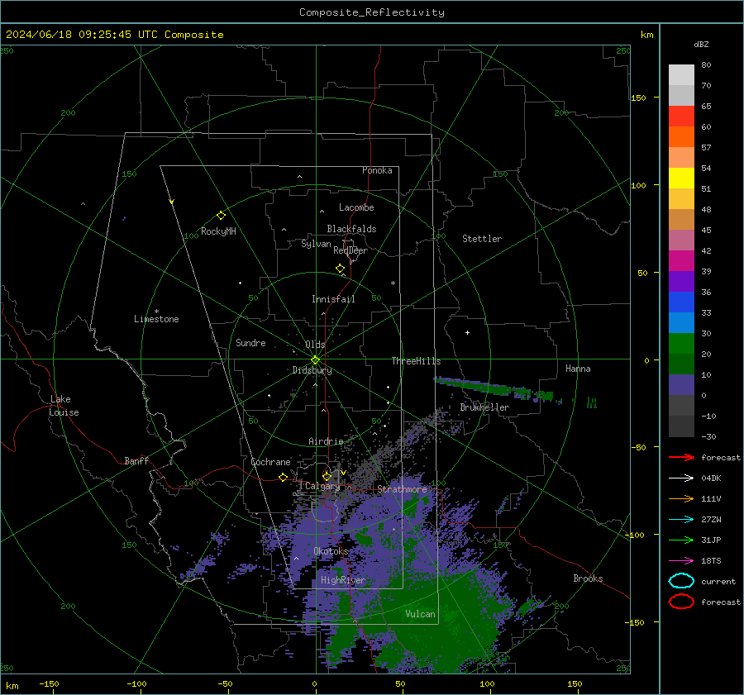The image size is (744, 695).
Task: Click the Sylvan label on map
Action: (316, 244)
